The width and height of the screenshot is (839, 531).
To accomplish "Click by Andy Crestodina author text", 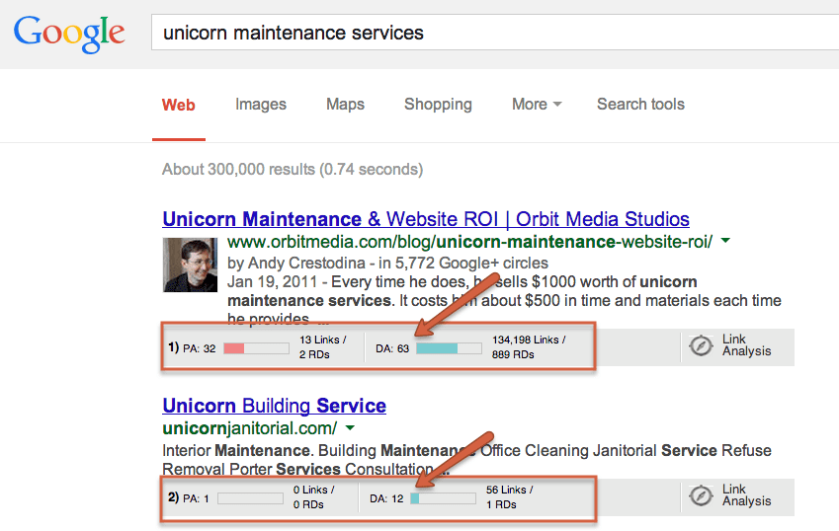I will pos(296,263).
